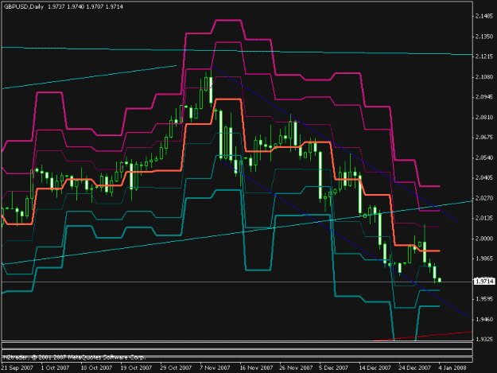Click the 16 Nov 2007 date label
Image resolution: width=497 pixels, height=373 pixels.
pos(256,367)
